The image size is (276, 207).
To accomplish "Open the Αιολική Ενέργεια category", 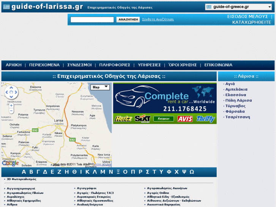I will point(90,205).
